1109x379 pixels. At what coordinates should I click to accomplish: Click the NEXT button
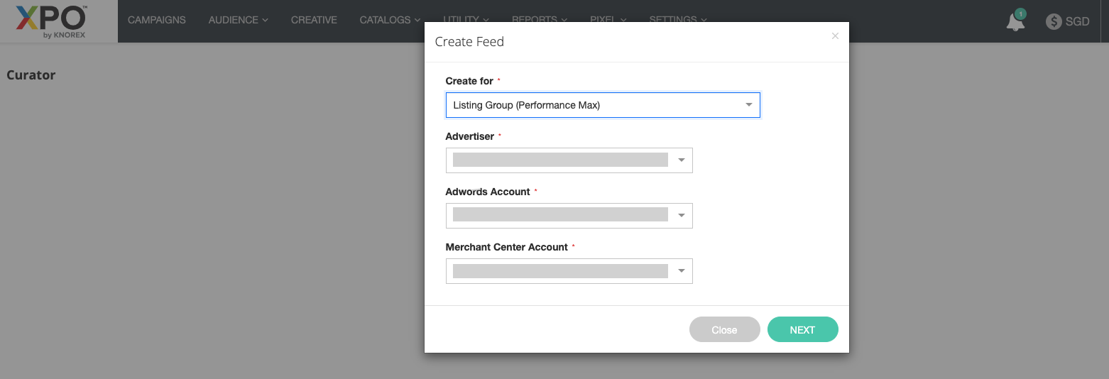802,330
